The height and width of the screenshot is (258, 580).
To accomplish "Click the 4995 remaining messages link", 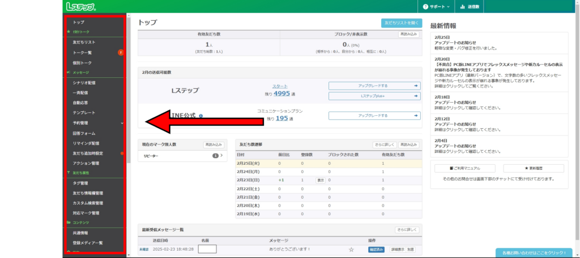I will click(282, 94).
